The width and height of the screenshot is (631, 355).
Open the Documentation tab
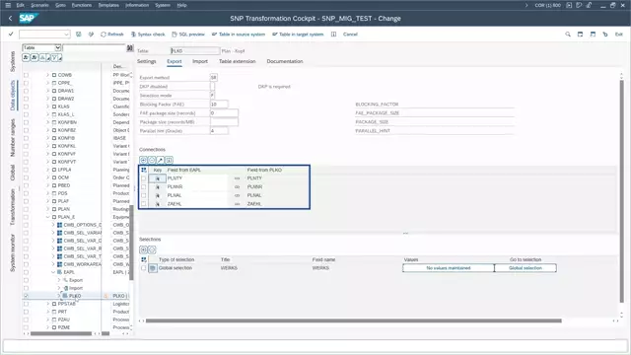(x=285, y=61)
